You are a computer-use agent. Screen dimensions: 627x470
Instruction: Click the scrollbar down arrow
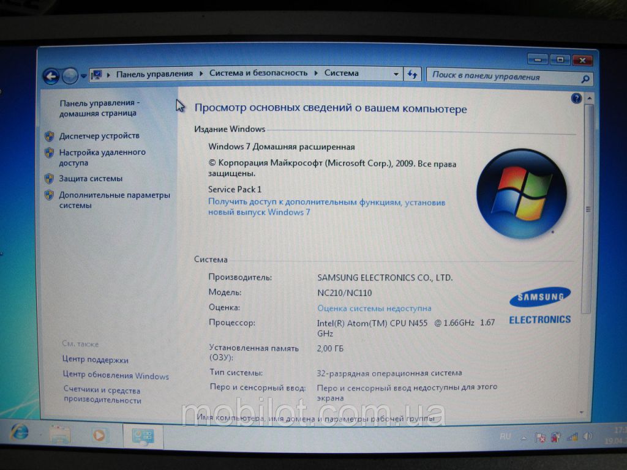(x=582, y=412)
